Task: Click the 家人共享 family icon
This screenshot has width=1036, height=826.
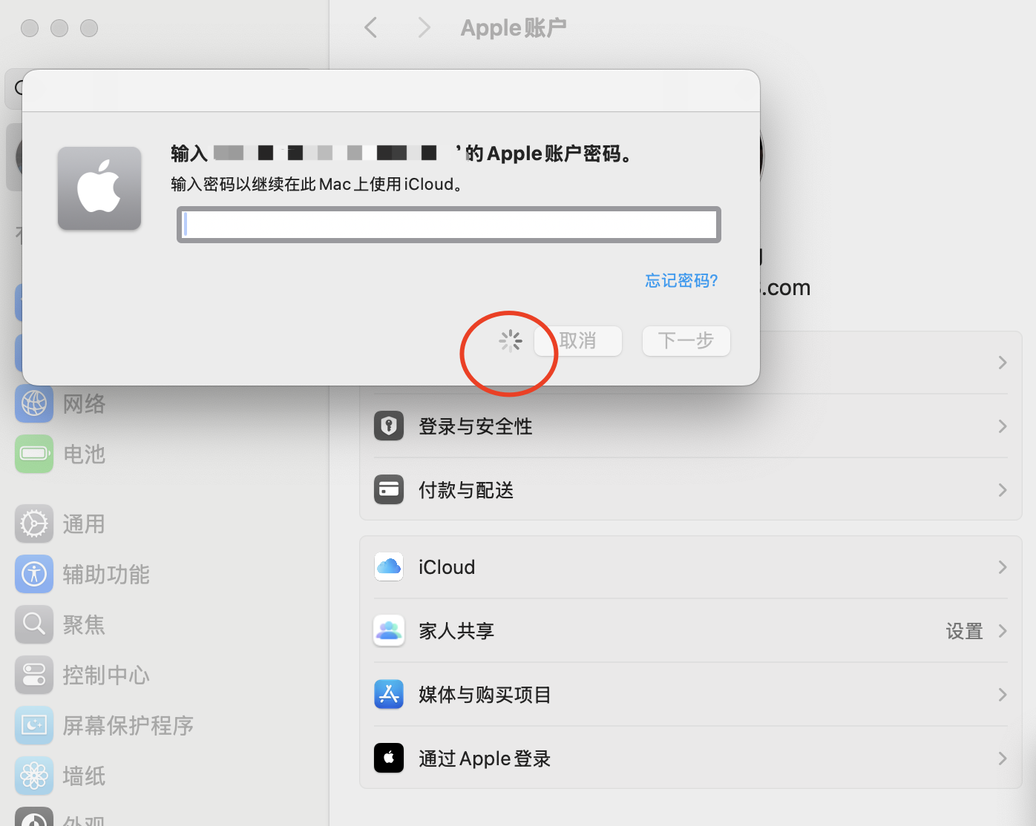Action: tap(389, 630)
